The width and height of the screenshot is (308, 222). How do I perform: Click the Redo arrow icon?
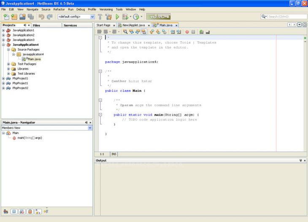pyautogui.click(x=50, y=17)
